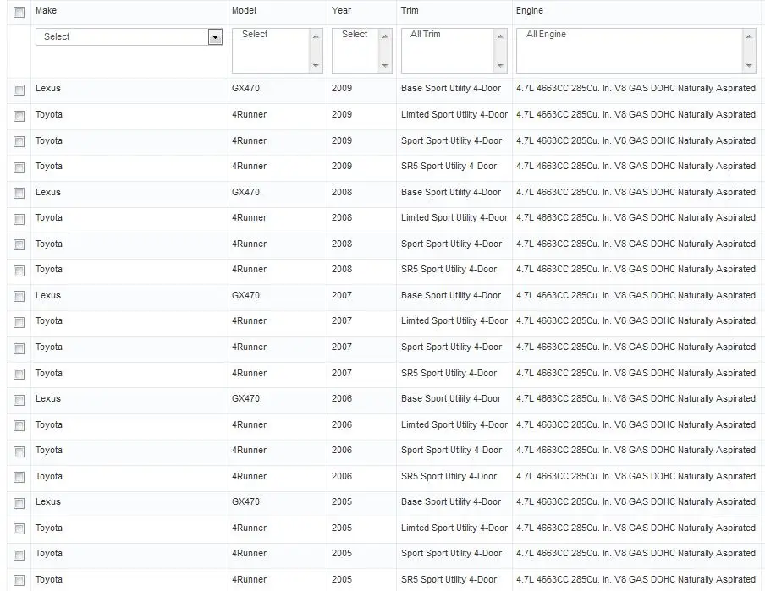Sort by the Year column header
This screenshot has height=591, width=765.
(x=341, y=10)
